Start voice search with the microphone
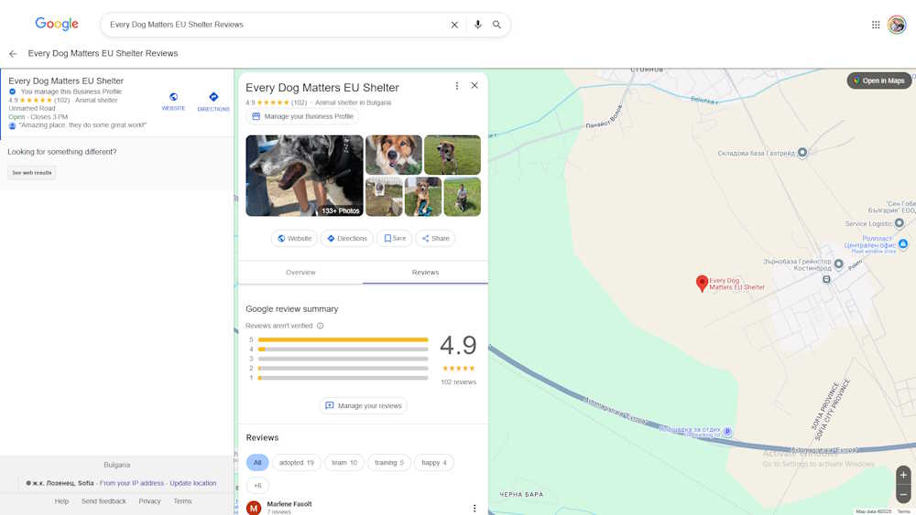The height and width of the screenshot is (515, 916). point(477,25)
